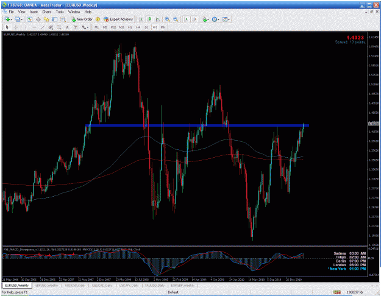Click the EURUSD,Weekly chart header text
This screenshot has width=381, height=296.
pos(36,35)
